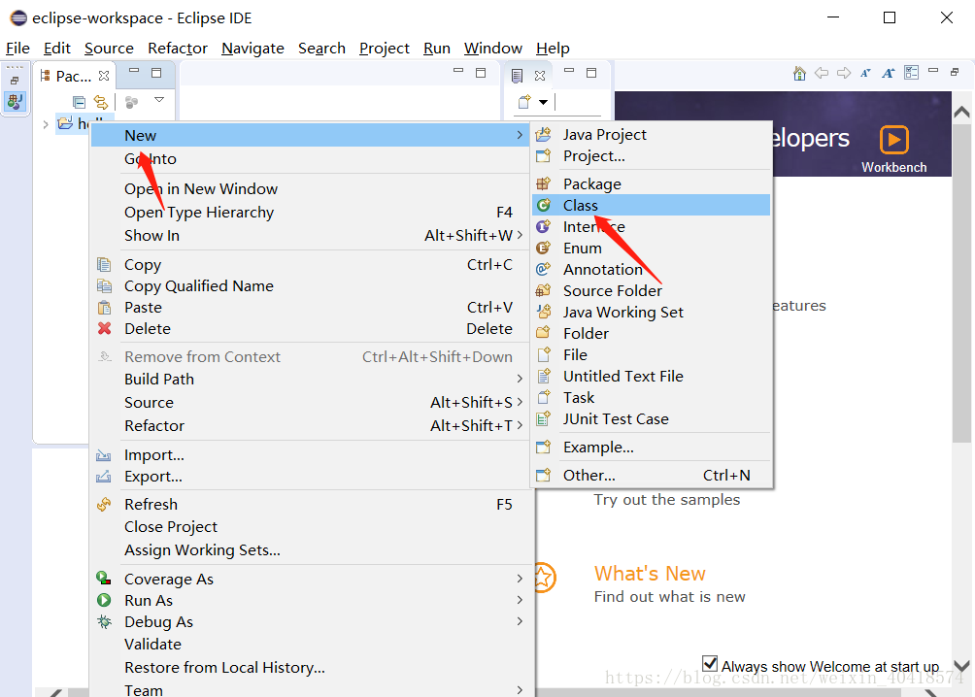Click Copy in context menu
This screenshot has height=697, width=975.
311,265
